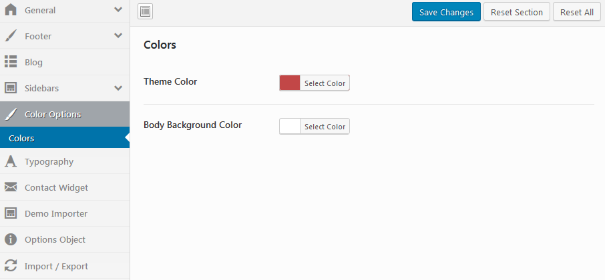Open the Demo Importer menu item
The image size is (605, 280).
56,213
